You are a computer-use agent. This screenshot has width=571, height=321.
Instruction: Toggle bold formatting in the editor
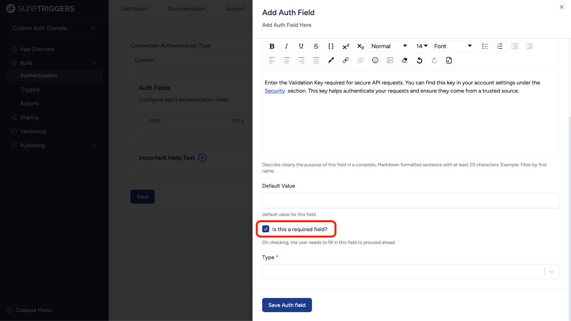tap(272, 46)
